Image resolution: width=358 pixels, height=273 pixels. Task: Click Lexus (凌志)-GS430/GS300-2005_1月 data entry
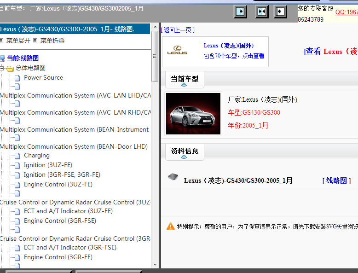[238, 181]
